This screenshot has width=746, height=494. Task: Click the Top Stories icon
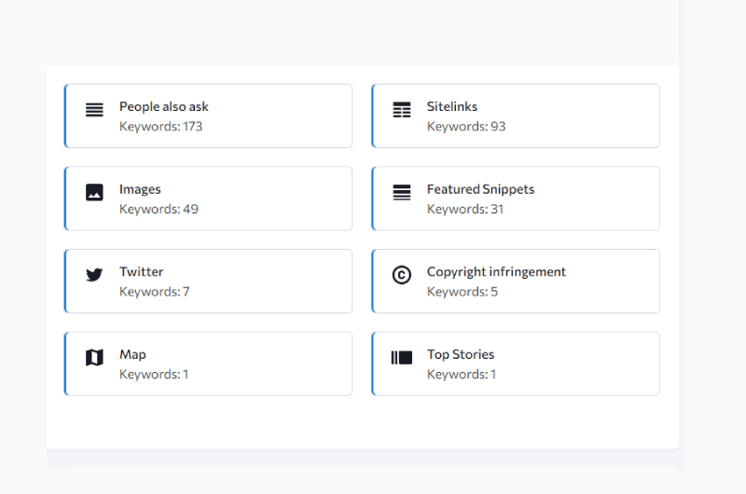pyautogui.click(x=402, y=358)
